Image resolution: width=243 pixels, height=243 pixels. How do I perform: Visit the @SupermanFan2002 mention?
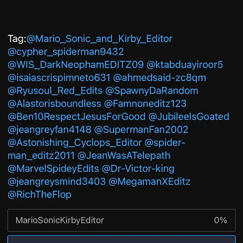141,130
